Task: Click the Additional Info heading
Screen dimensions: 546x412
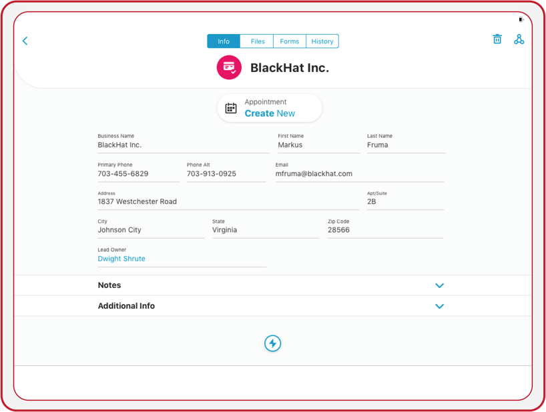Action: point(126,306)
